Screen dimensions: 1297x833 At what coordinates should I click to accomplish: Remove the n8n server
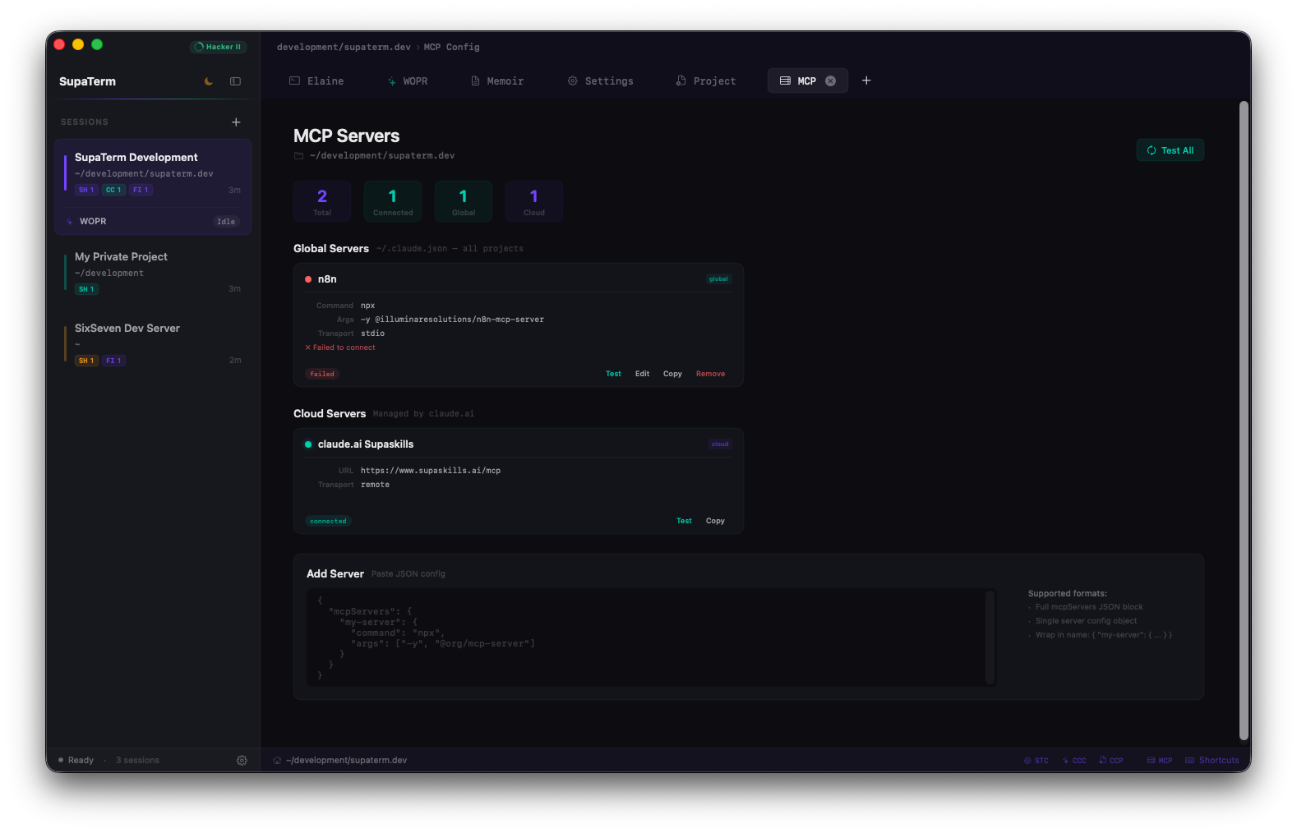click(710, 374)
